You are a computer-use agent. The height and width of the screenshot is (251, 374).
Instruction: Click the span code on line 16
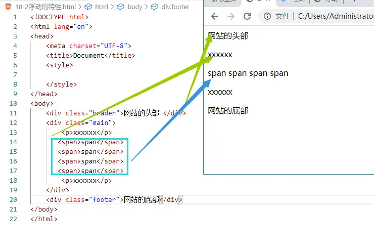[90, 161]
